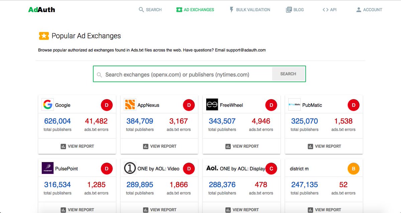Image resolution: width=401 pixels, height=213 pixels.
Task: Click the 4,946 ads.txt errors value
Action: (261, 121)
